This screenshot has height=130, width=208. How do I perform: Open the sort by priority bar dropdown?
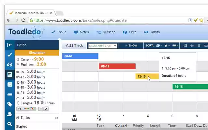pyautogui.click(x=175, y=45)
